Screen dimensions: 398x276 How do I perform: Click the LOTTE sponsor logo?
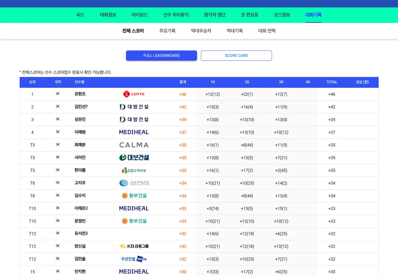pyautogui.click(x=134, y=94)
